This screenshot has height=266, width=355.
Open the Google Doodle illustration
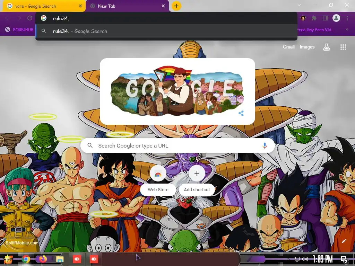pyautogui.click(x=177, y=91)
